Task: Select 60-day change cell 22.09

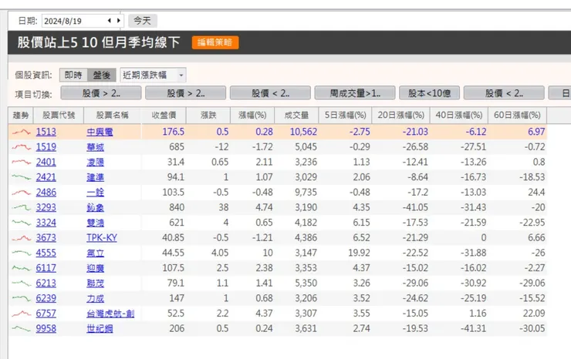Action: click(534, 314)
